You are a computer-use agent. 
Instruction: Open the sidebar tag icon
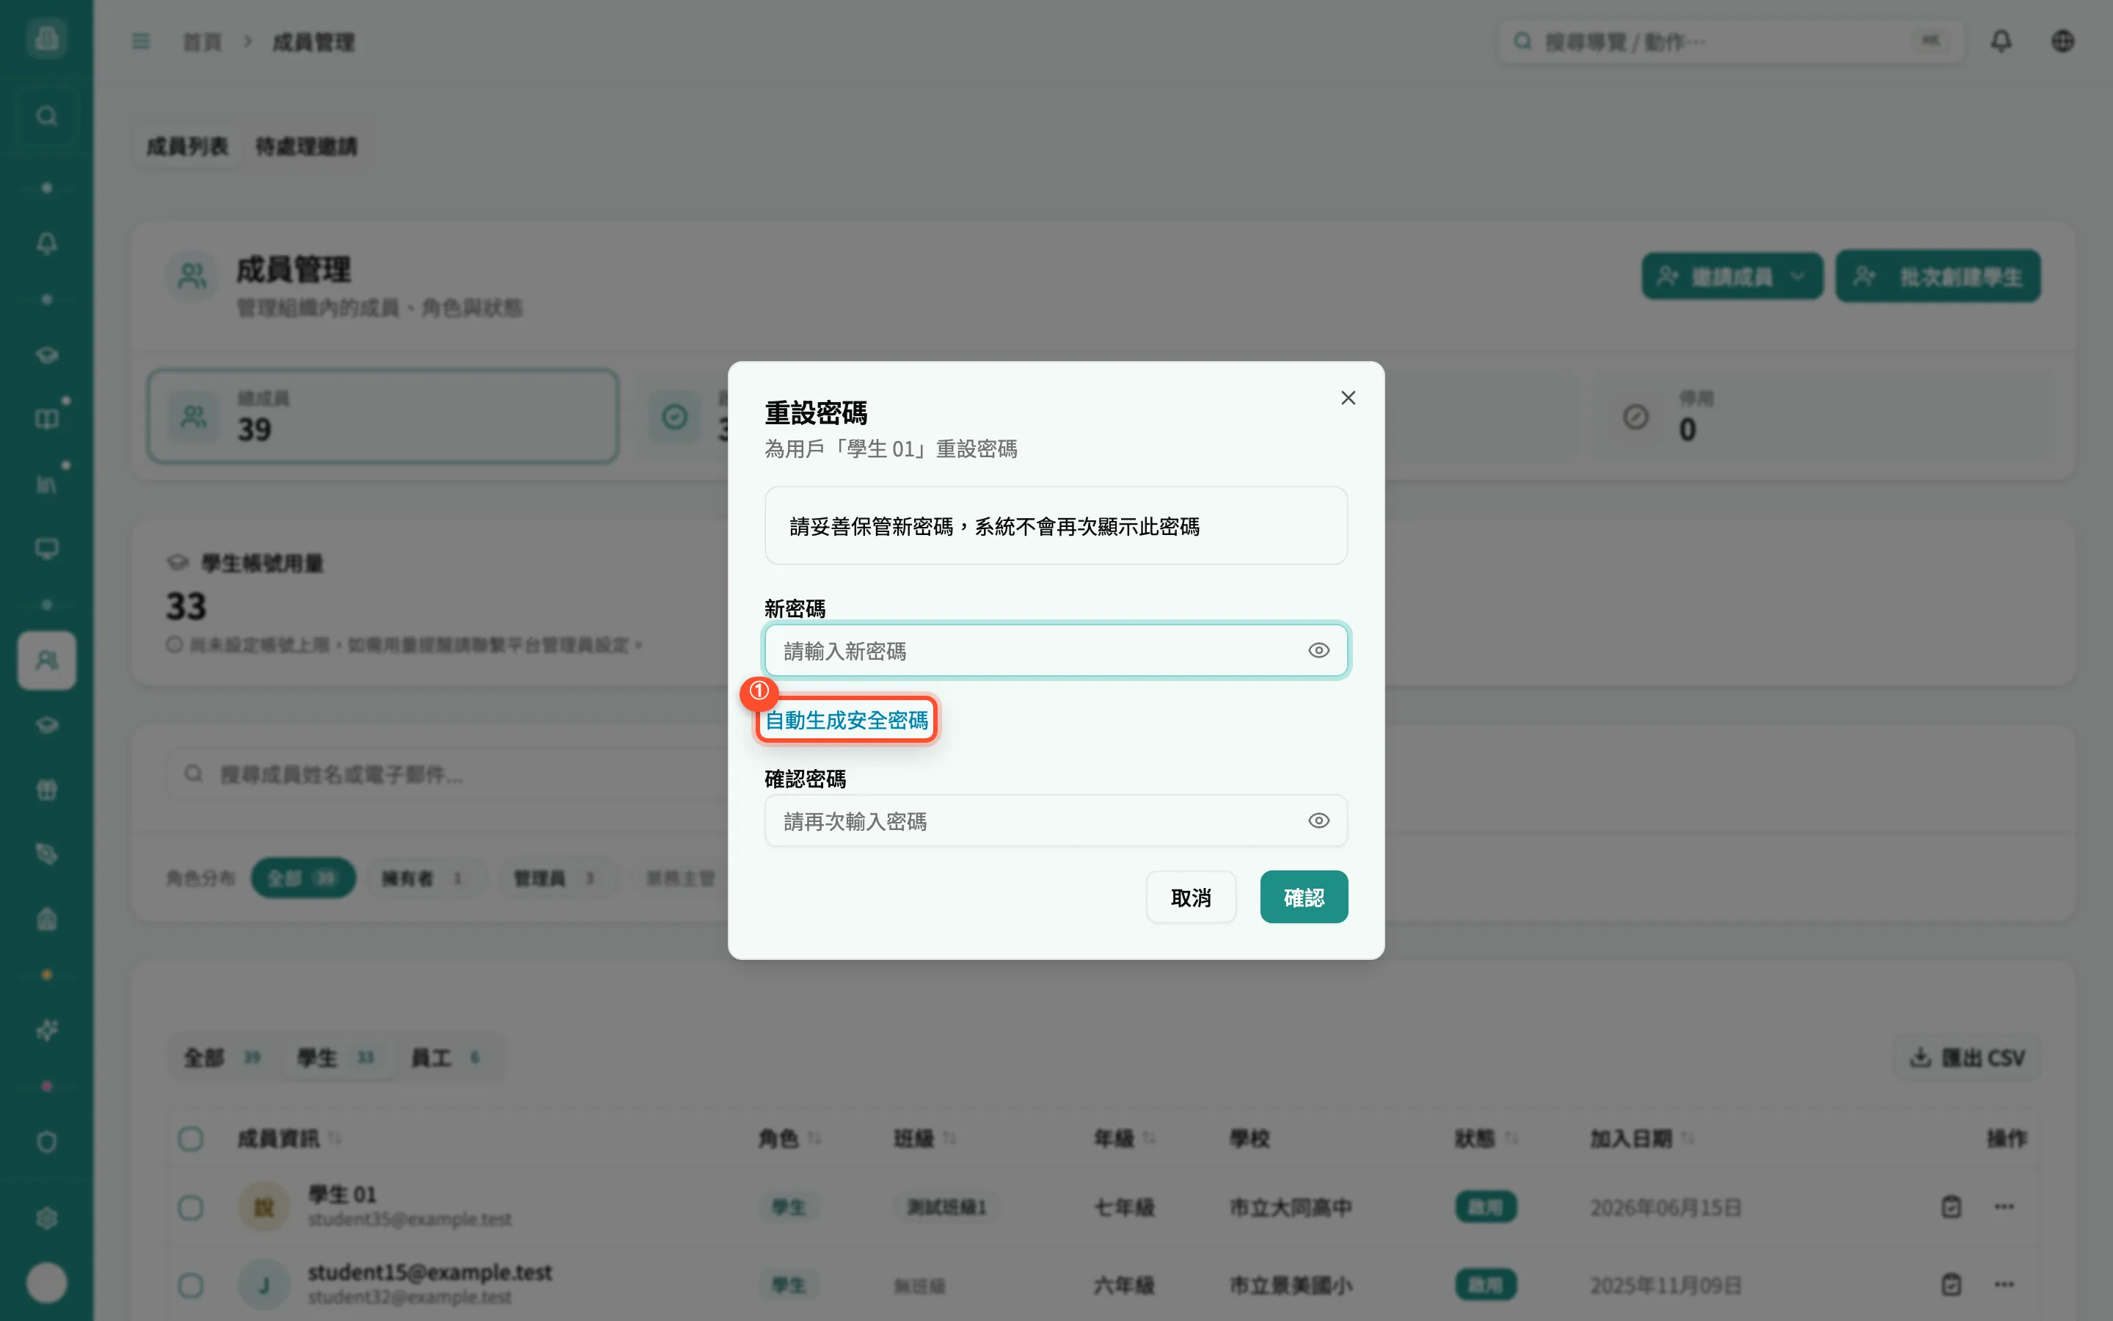(46, 854)
